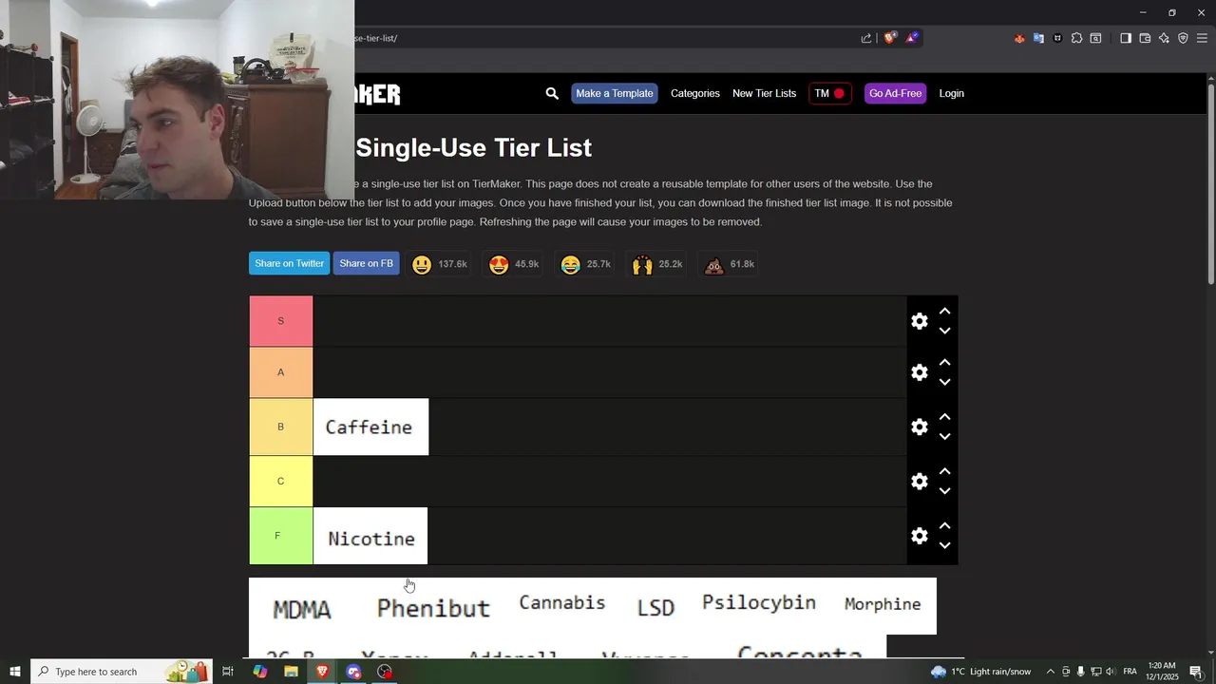The image size is (1216, 684).
Task: Select the Nicotine tile in F tier
Action: pyautogui.click(x=370, y=536)
